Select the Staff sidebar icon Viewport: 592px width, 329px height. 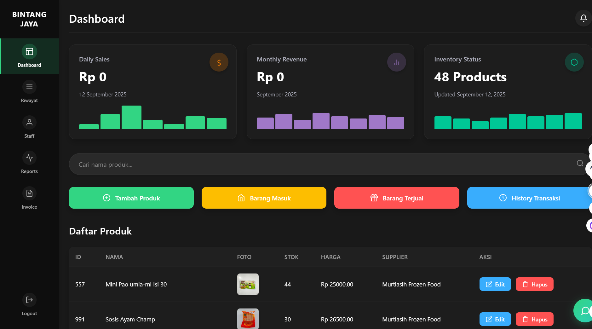29,122
